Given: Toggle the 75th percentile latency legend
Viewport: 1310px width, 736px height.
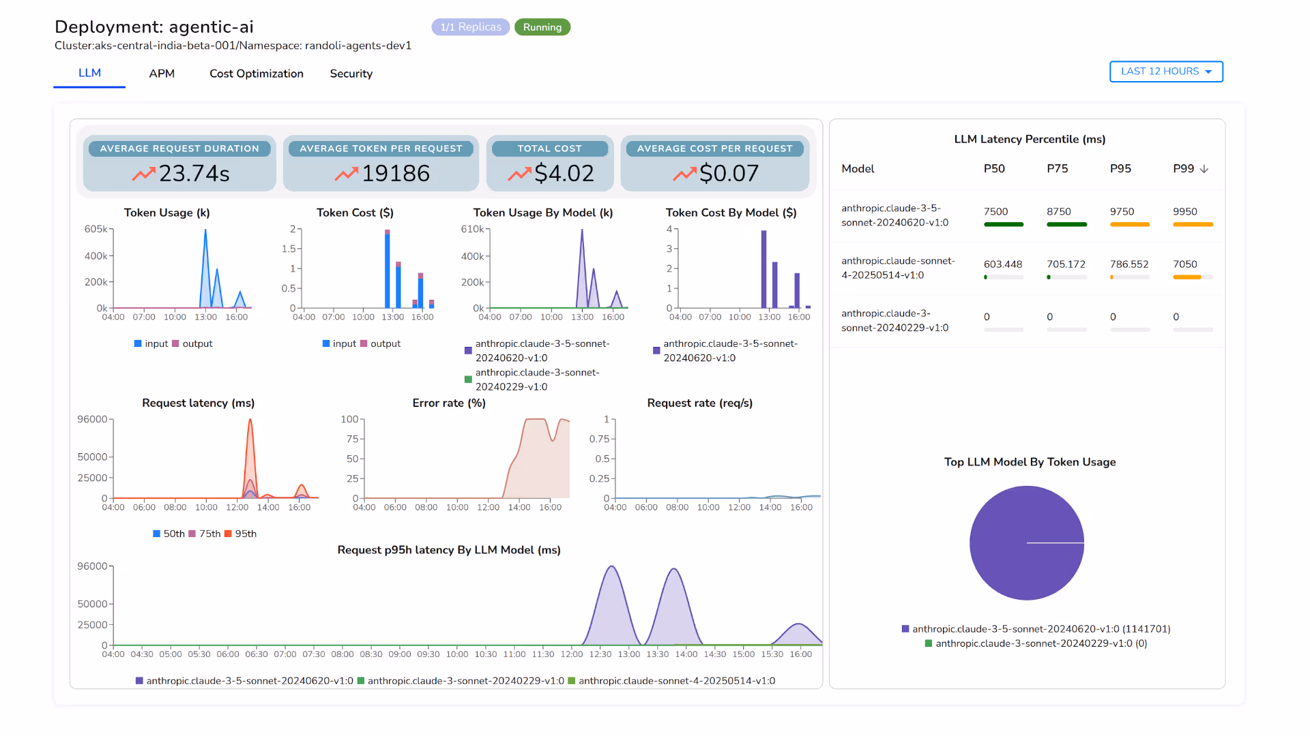Looking at the screenshot, I should click(x=205, y=534).
